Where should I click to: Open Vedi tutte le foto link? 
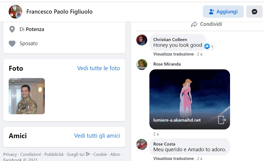[98, 68]
